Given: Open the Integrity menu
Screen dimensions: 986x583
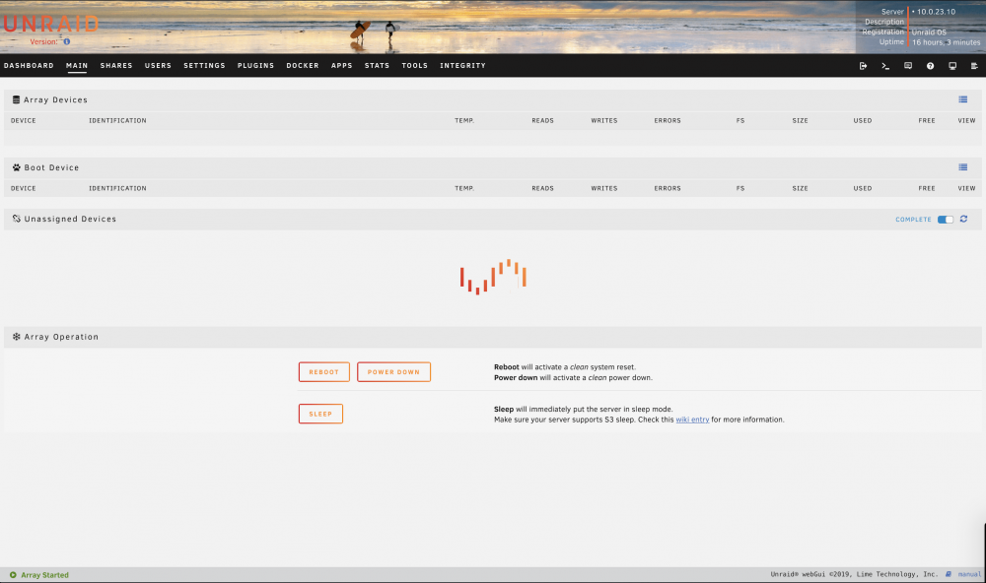Looking at the screenshot, I should point(462,65).
